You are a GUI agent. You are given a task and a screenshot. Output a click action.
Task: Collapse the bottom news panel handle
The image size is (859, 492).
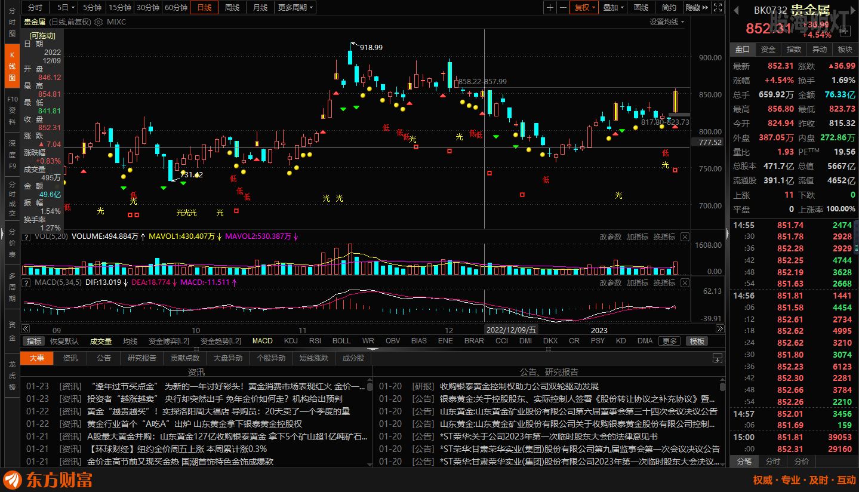pos(372,349)
